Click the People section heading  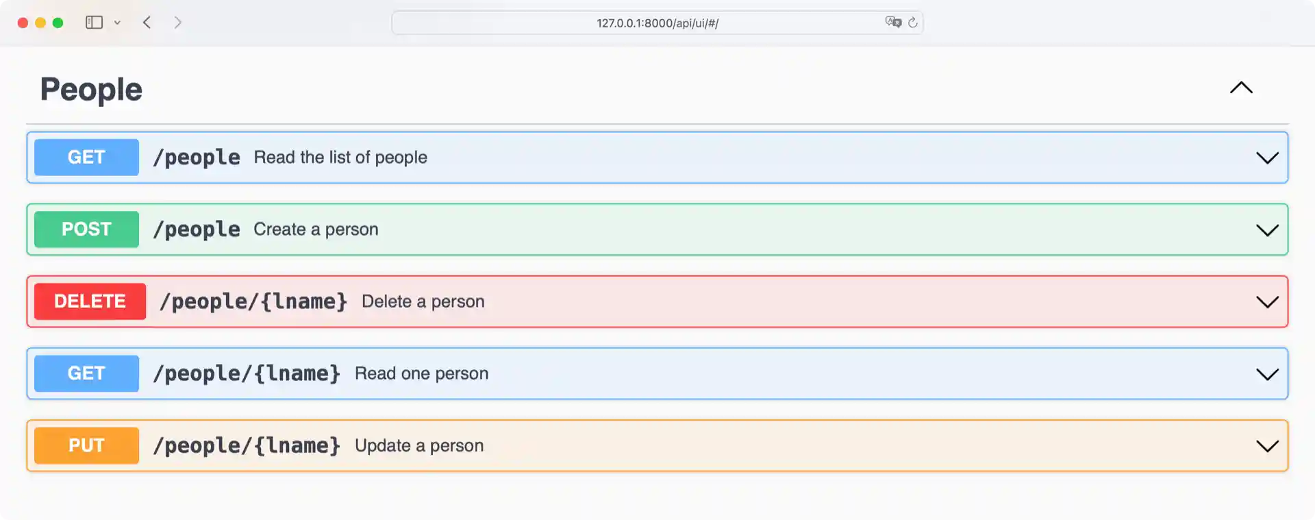click(91, 89)
